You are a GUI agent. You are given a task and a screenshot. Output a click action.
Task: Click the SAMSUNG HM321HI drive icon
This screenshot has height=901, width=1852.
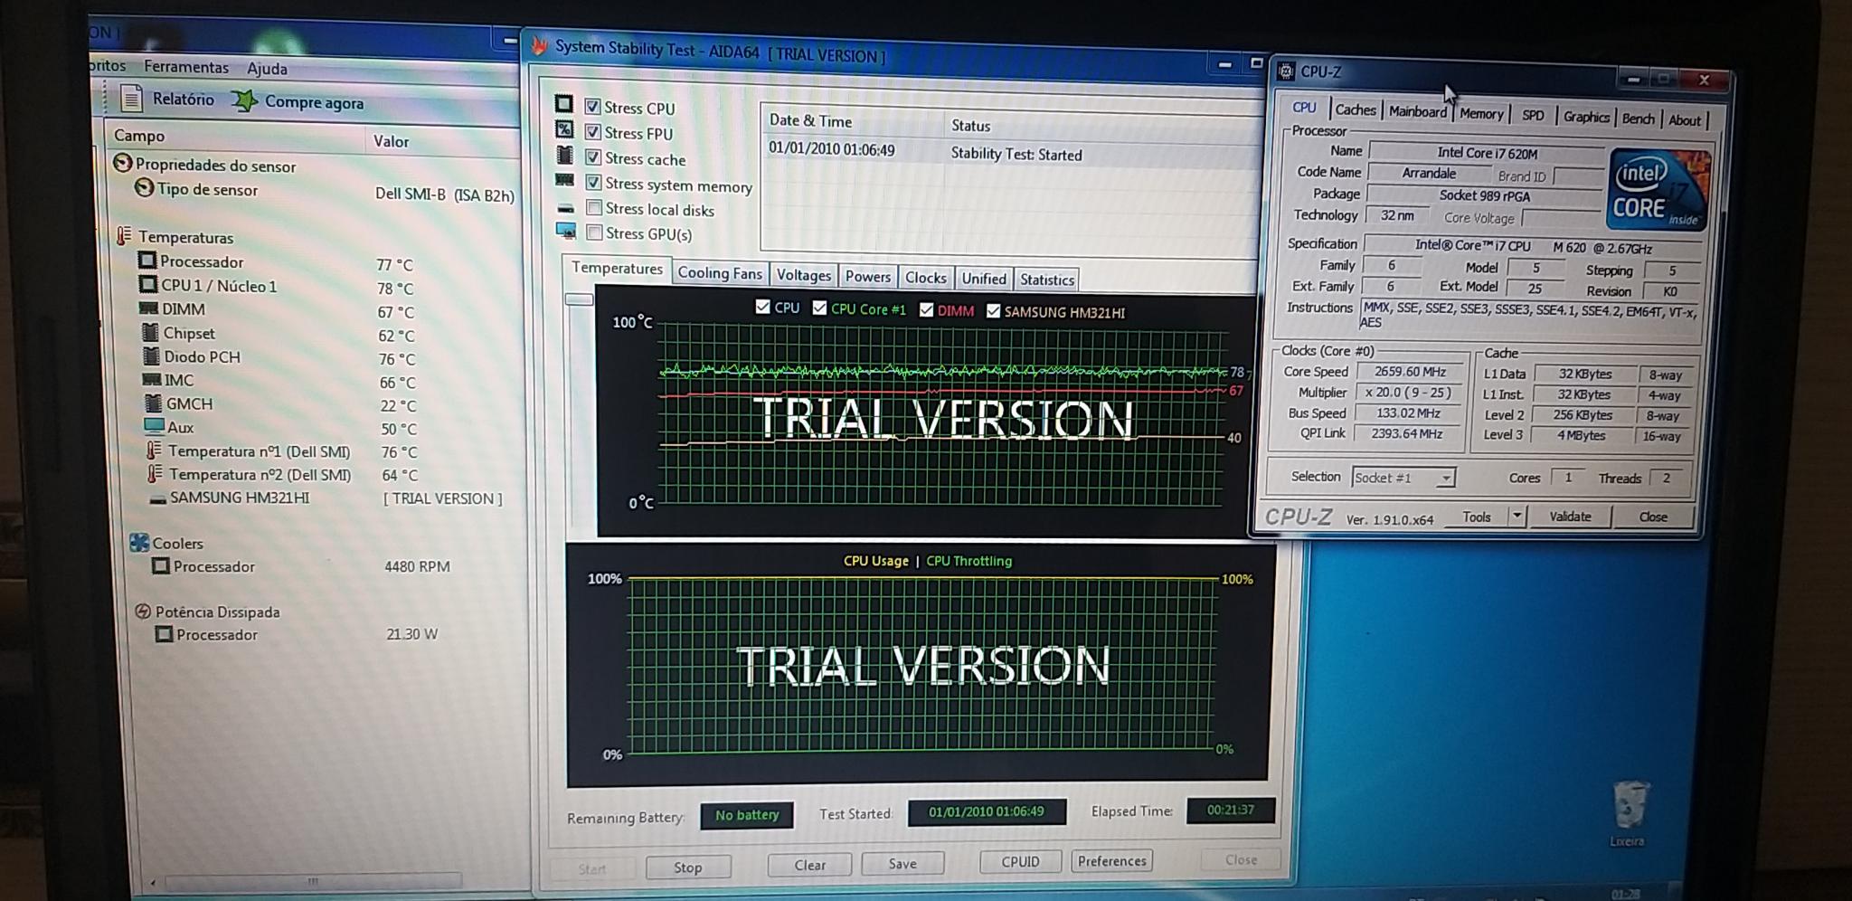tap(157, 498)
